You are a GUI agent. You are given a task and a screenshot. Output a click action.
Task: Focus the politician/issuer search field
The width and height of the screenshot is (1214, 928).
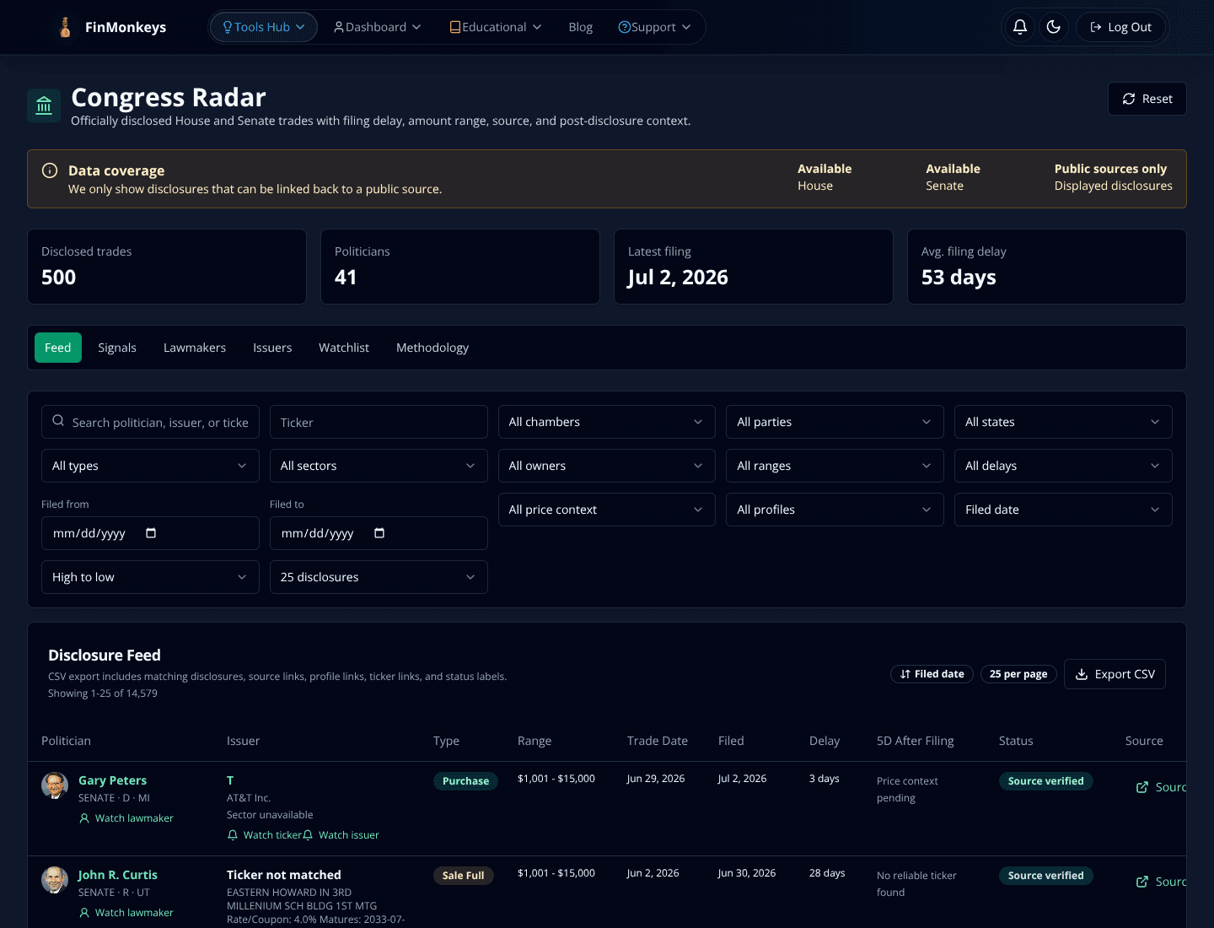coord(150,422)
